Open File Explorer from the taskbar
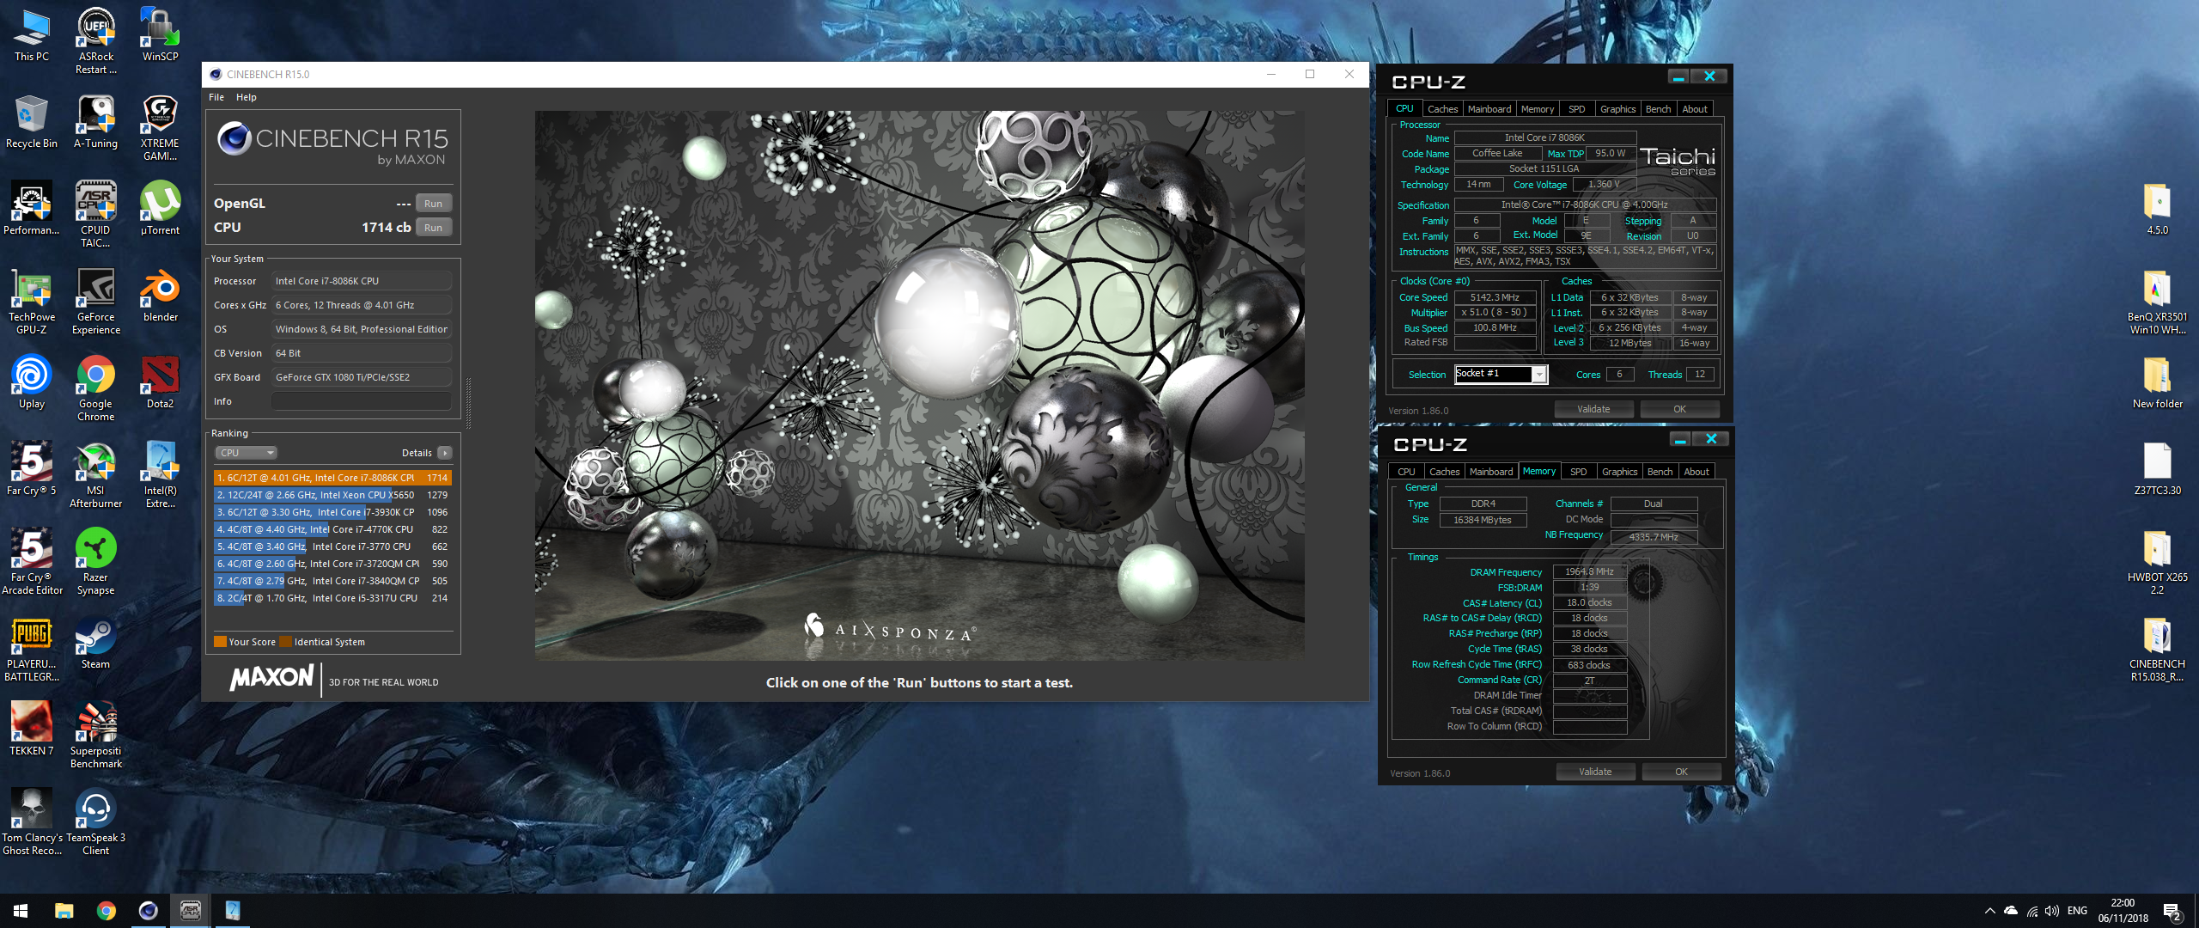 tap(64, 911)
